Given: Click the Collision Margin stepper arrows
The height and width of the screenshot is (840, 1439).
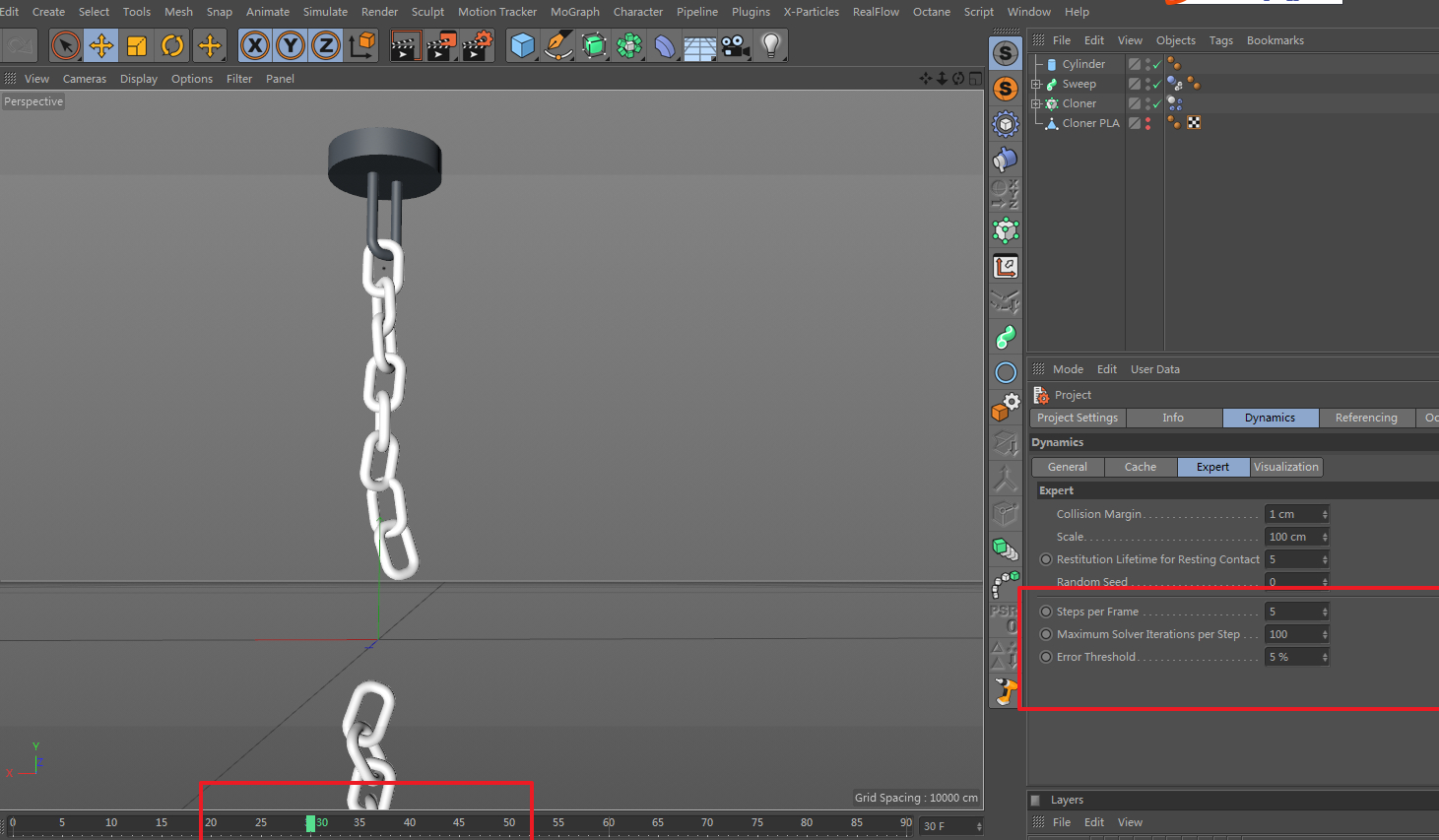Looking at the screenshot, I should [x=1325, y=514].
